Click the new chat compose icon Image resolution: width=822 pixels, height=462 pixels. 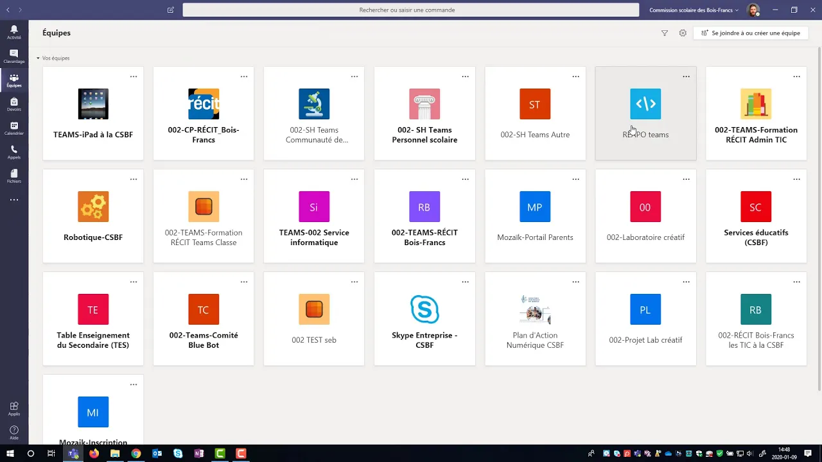[170, 10]
